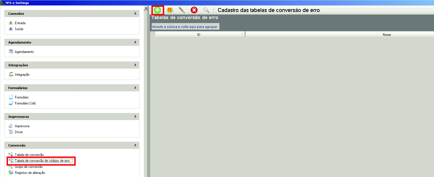Click the Formulário Cold icon
The width and height of the screenshot is (434, 177).
(x=11, y=103)
